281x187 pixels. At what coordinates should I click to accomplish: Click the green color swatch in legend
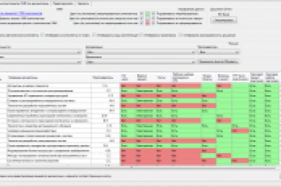point(148,14)
